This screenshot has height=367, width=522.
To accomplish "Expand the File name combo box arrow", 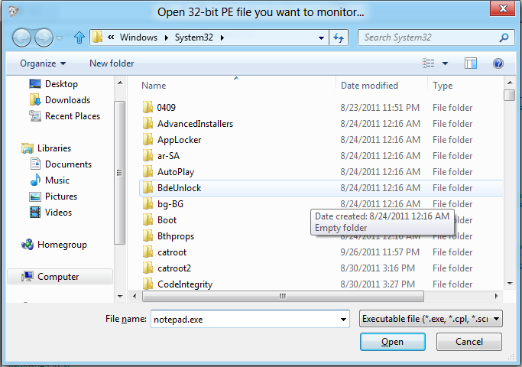I will [342, 318].
